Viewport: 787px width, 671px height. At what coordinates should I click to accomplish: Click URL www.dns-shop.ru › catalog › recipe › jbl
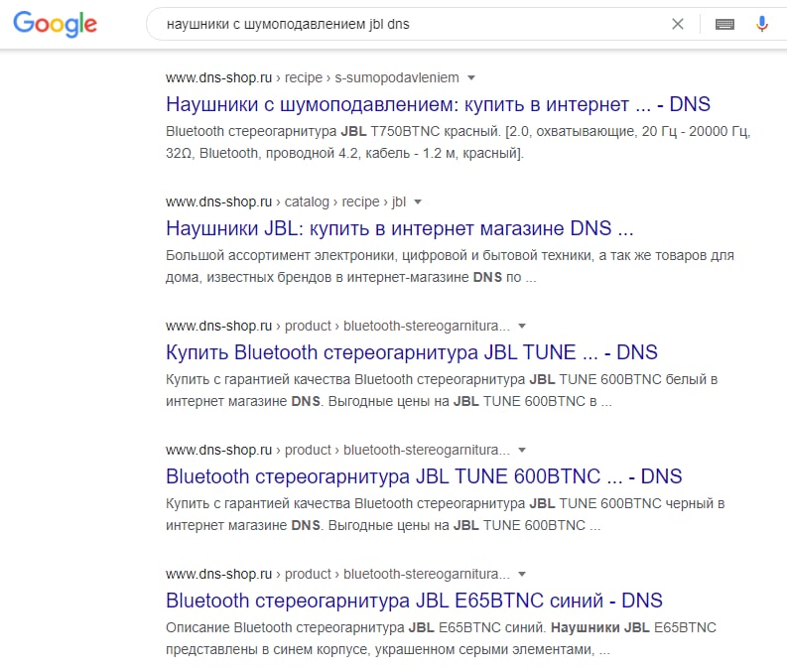[286, 201]
